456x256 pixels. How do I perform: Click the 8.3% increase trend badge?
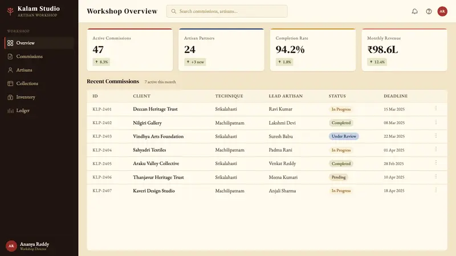pyautogui.click(x=101, y=62)
